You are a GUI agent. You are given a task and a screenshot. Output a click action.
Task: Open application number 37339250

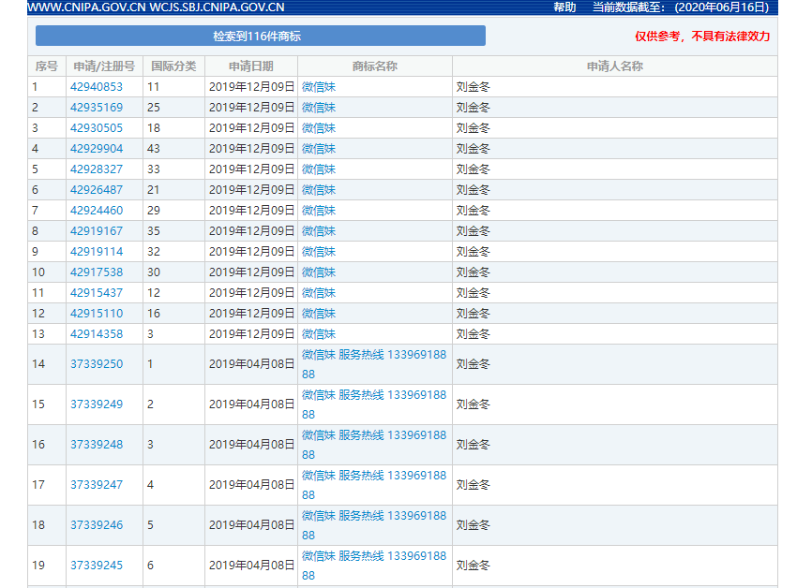pyautogui.click(x=97, y=364)
